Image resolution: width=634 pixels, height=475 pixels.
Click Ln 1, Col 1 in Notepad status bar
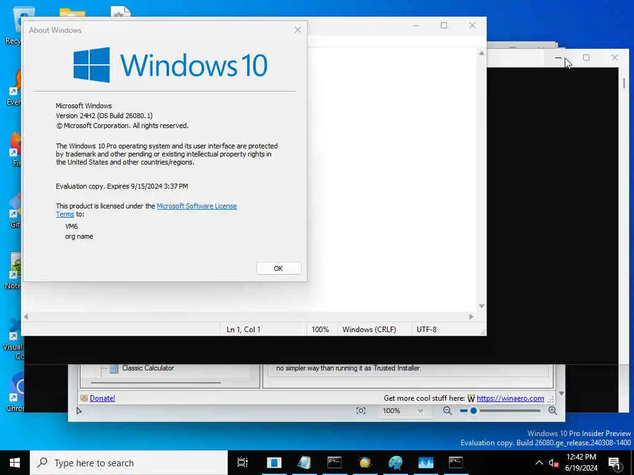pyautogui.click(x=243, y=330)
